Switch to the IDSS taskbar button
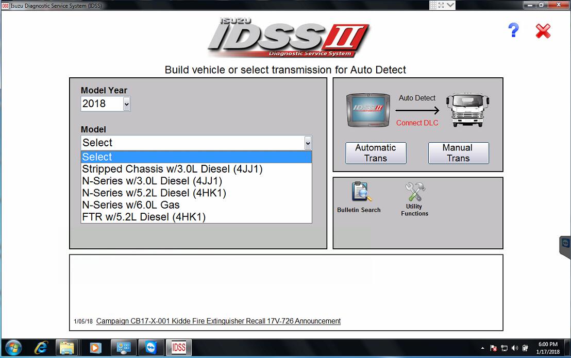 (178, 348)
